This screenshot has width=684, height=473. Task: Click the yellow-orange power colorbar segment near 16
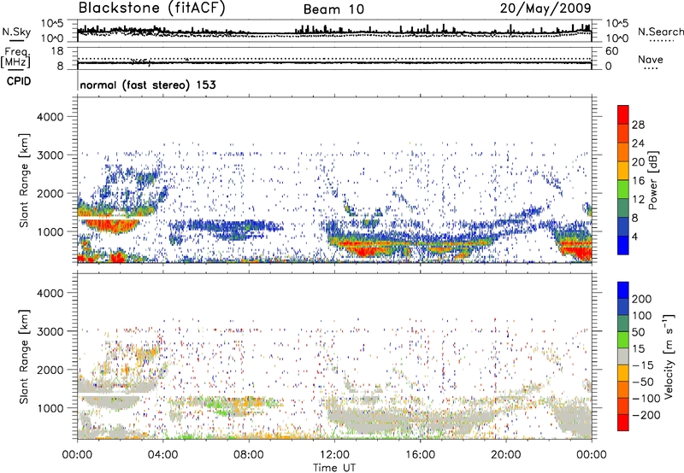[x=623, y=171]
